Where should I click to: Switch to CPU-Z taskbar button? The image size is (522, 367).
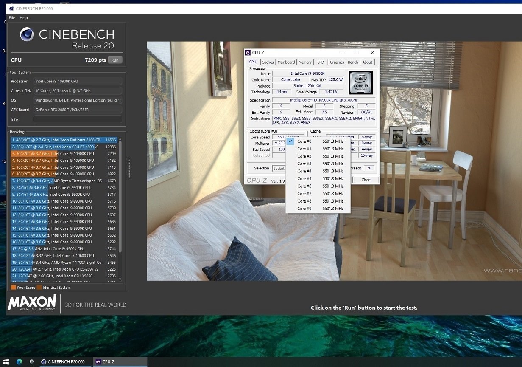[120, 362]
